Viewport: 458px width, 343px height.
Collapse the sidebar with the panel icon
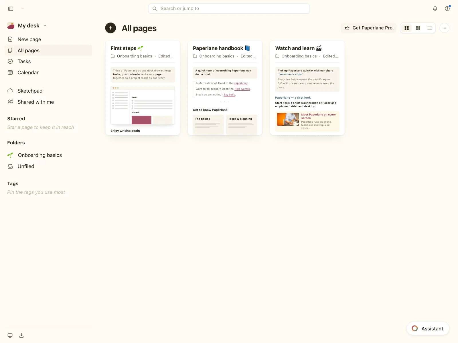pyautogui.click(x=11, y=9)
